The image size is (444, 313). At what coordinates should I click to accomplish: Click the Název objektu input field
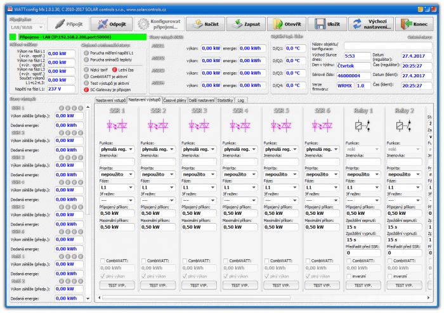click(x=388, y=46)
